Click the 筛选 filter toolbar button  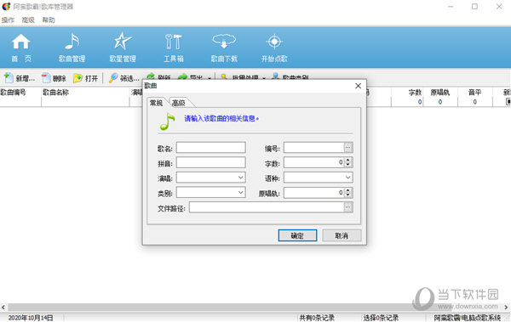point(124,78)
